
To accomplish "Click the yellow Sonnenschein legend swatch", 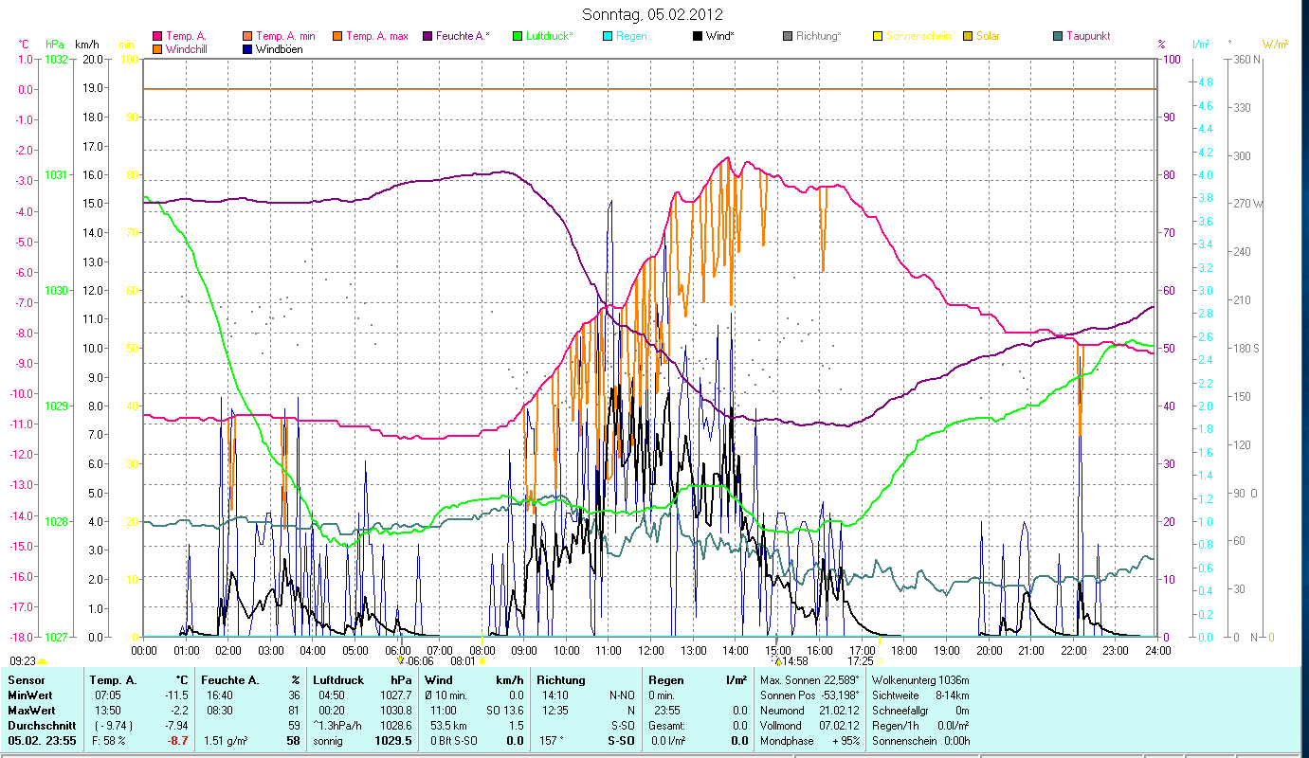I will click(878, 37).
